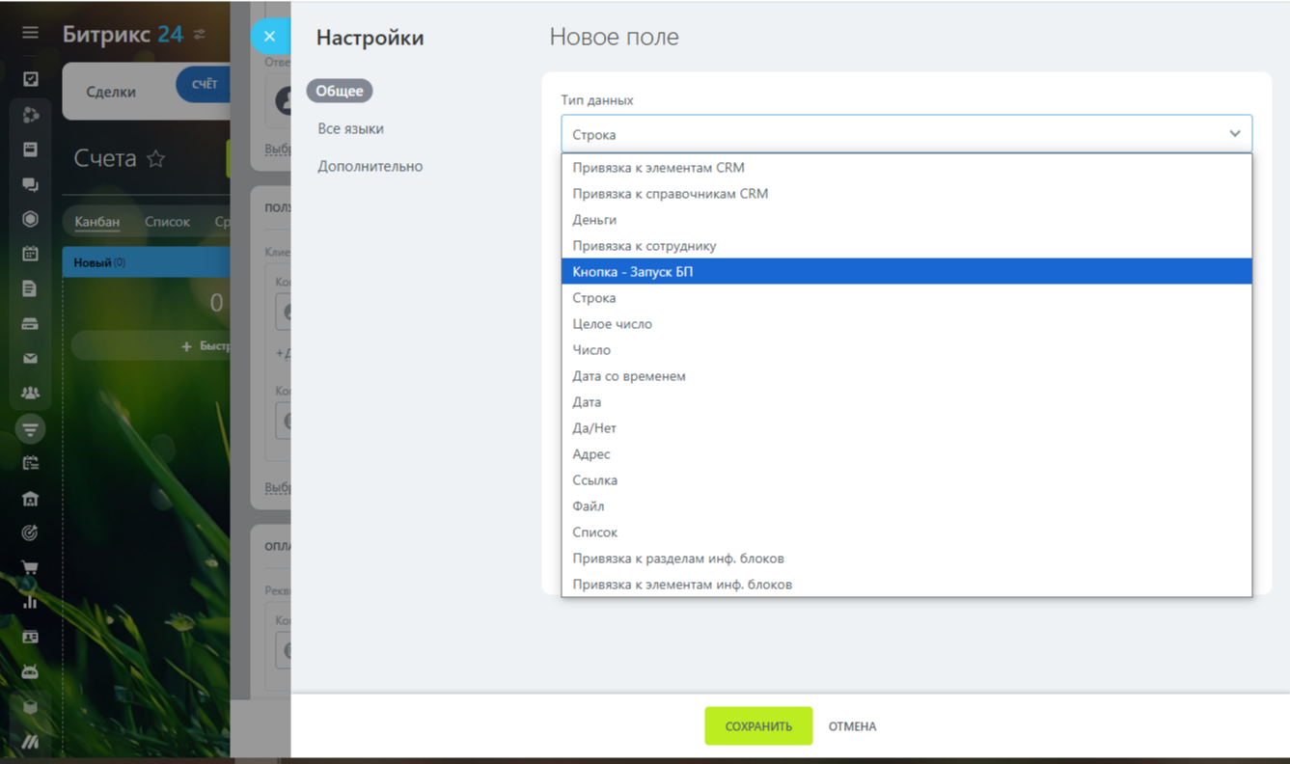Screen dimensions: 1290x764
Task: Open the hamburger menu in the sidebar
Action: (30, 33)
